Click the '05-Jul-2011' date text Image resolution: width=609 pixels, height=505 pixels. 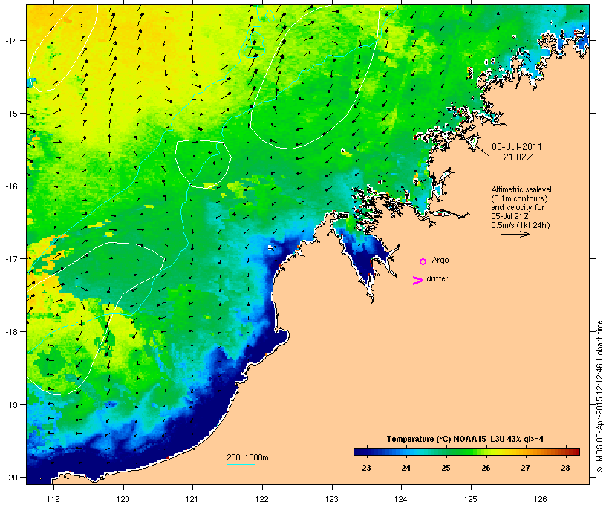click(x=517, y=147)
